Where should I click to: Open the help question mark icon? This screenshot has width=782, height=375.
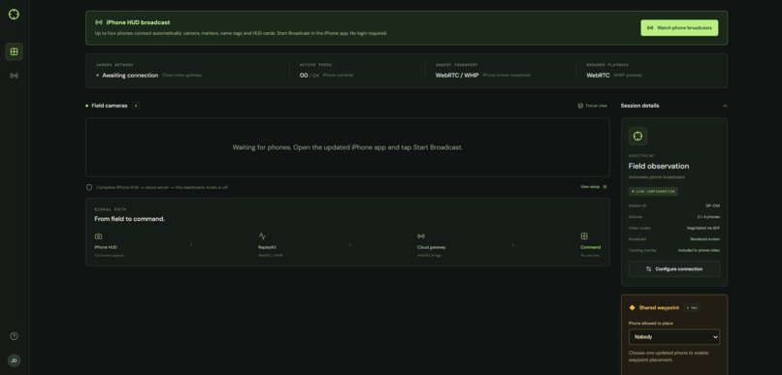[x=14, y=336]
